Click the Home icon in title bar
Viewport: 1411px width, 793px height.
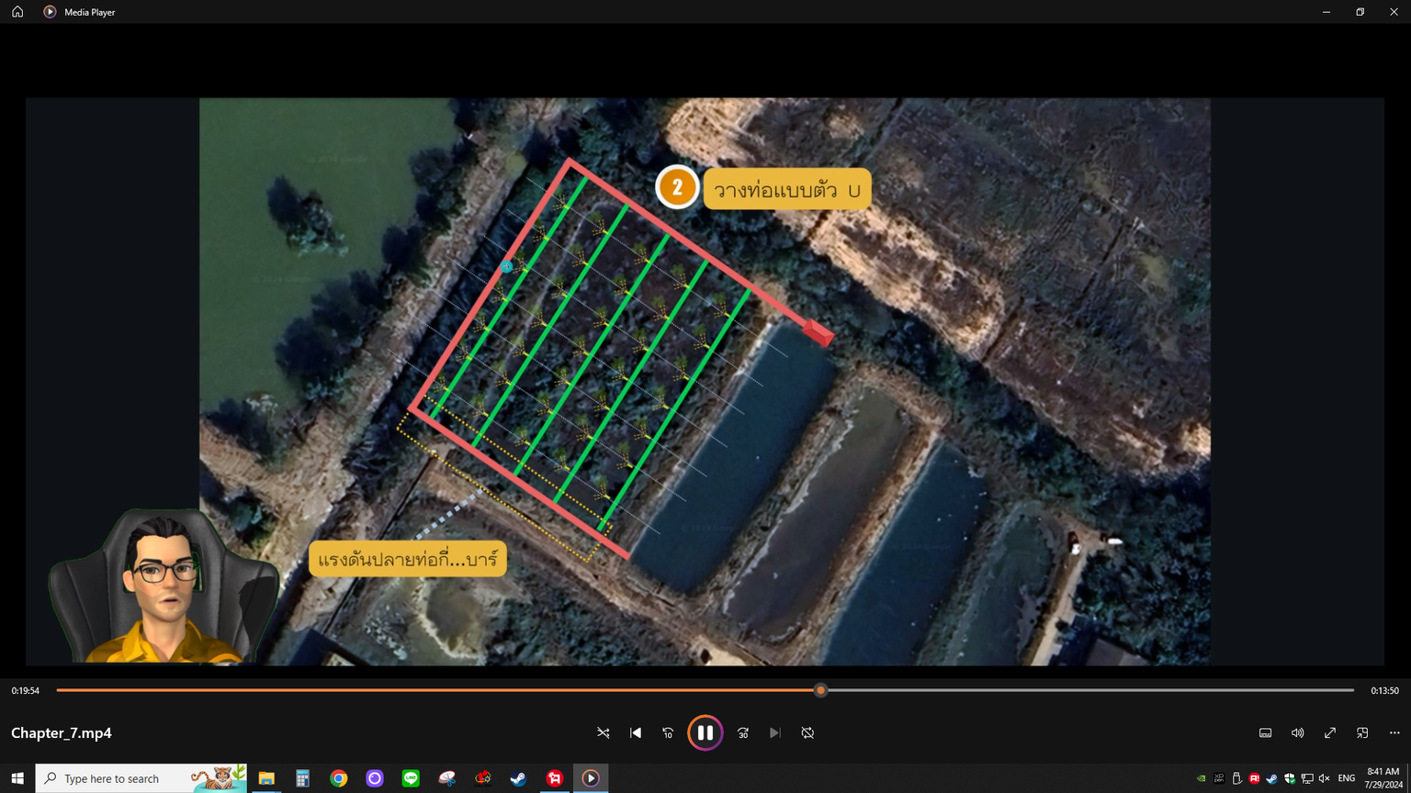coord(17,12)
